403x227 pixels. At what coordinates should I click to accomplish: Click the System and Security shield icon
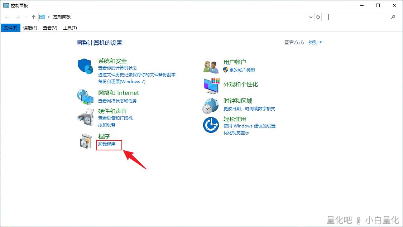85,66
